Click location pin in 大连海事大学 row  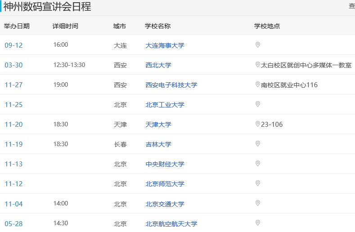[x=258, y=45]
